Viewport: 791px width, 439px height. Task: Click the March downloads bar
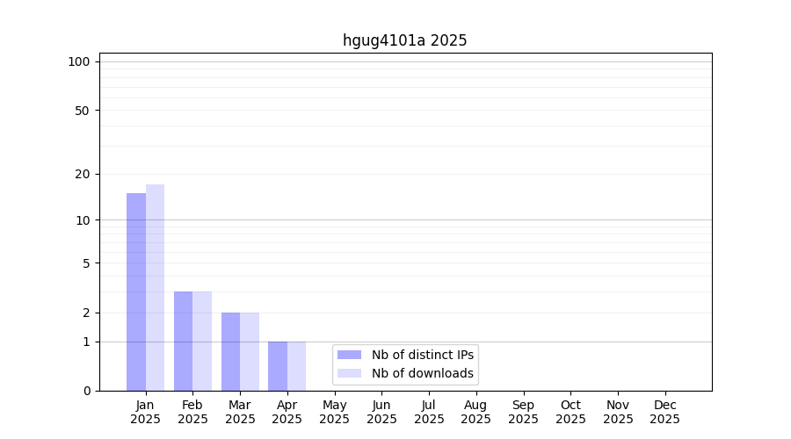(x=250, y=351)
